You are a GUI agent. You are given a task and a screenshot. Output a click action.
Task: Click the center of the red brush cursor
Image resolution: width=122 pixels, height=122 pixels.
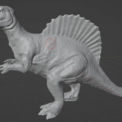tap(51, 43)
